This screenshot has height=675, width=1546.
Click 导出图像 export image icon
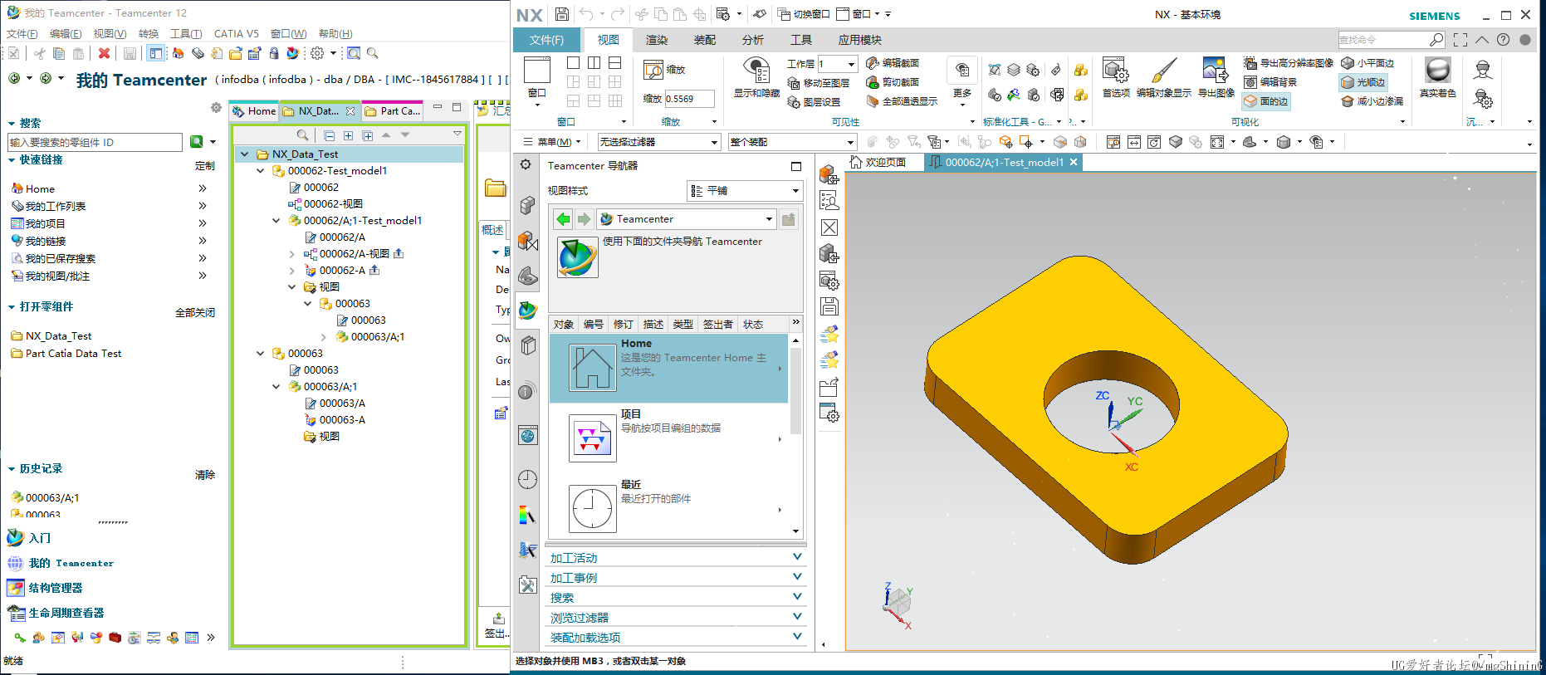pos(1215,71)
